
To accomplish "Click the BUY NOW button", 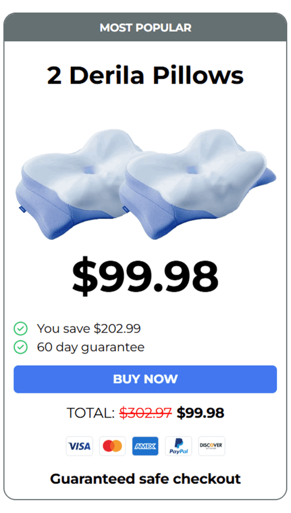I will pyautogui.click(x=145, y=379).
